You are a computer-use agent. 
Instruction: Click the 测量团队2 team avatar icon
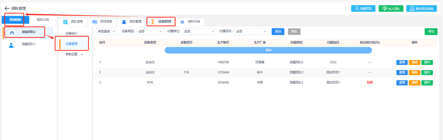(x=12, y=33)
